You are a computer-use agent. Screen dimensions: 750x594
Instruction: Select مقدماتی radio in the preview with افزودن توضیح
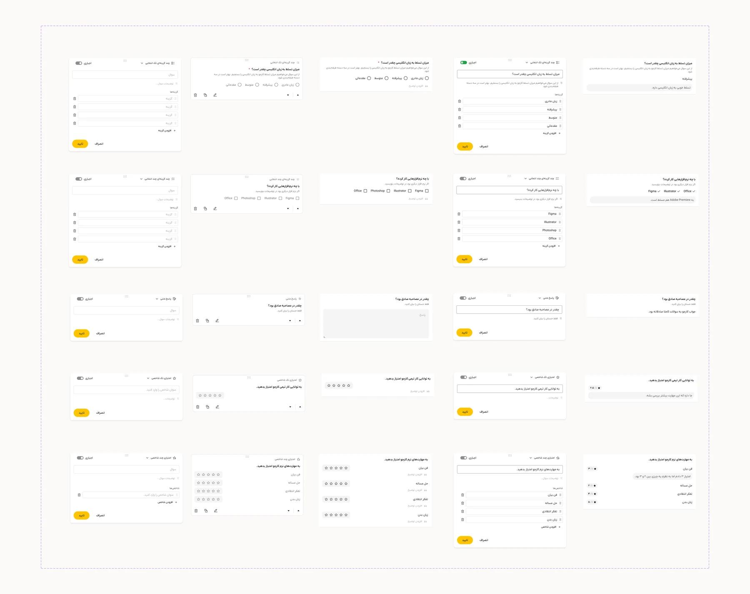coord(369,78)
